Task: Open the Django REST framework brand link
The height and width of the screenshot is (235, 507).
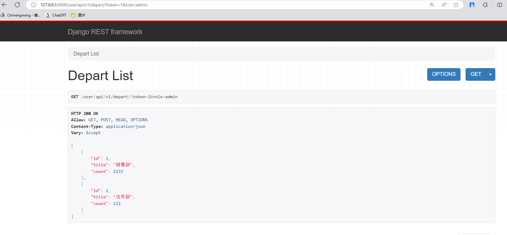Action: click(105, 32)
